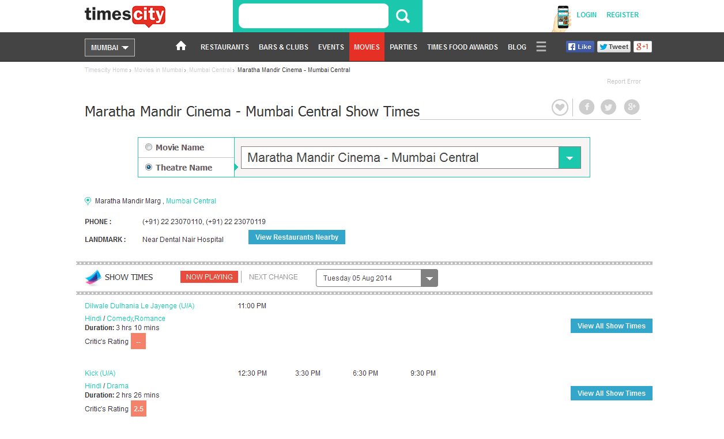Select the Theatre Name radio button
The width and height of the screenshot is (724, 439).
(x=149, y=167)
